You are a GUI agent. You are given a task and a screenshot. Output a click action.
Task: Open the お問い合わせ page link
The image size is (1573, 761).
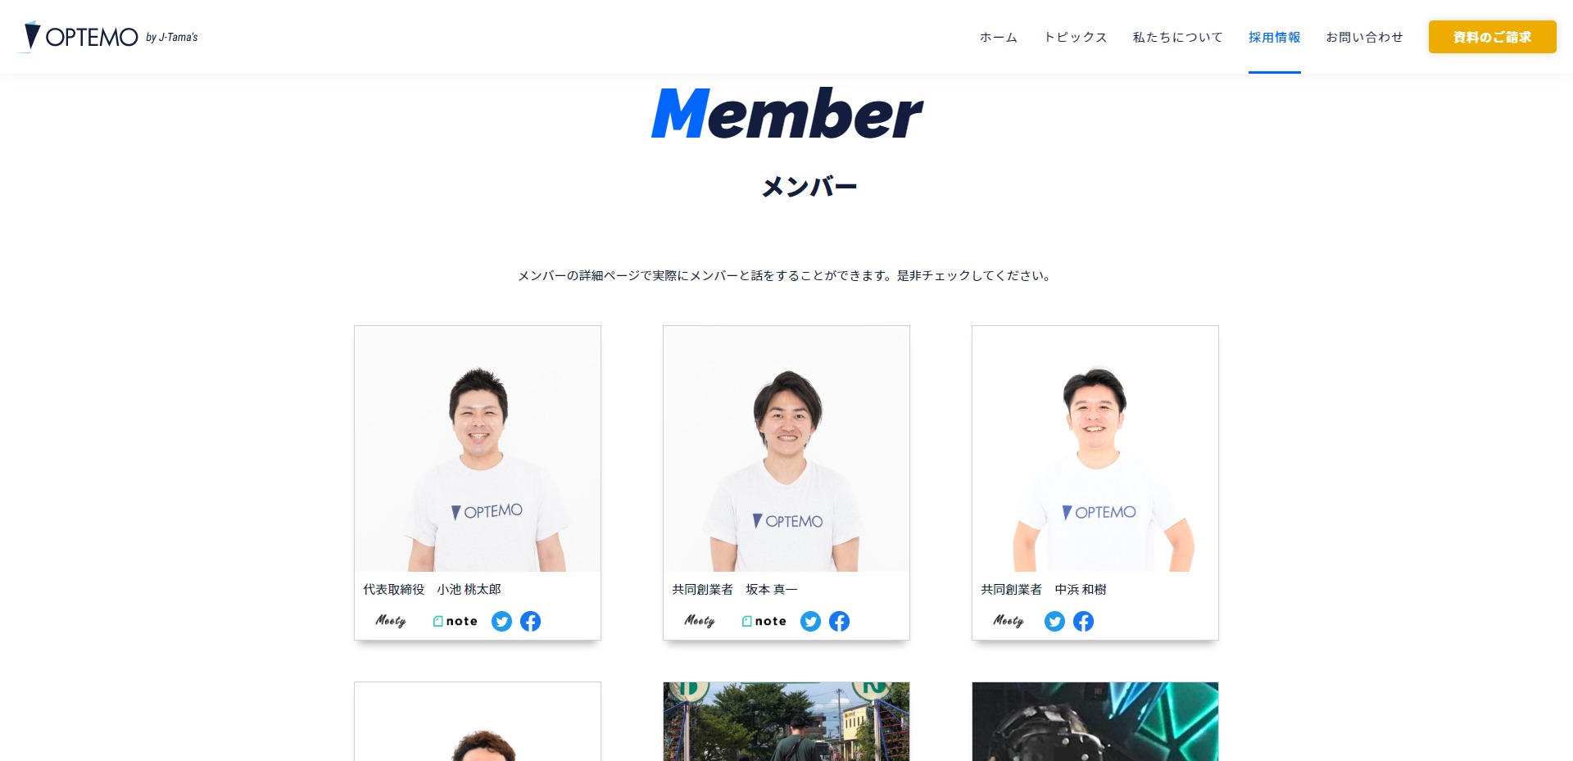click(1365, 38)
